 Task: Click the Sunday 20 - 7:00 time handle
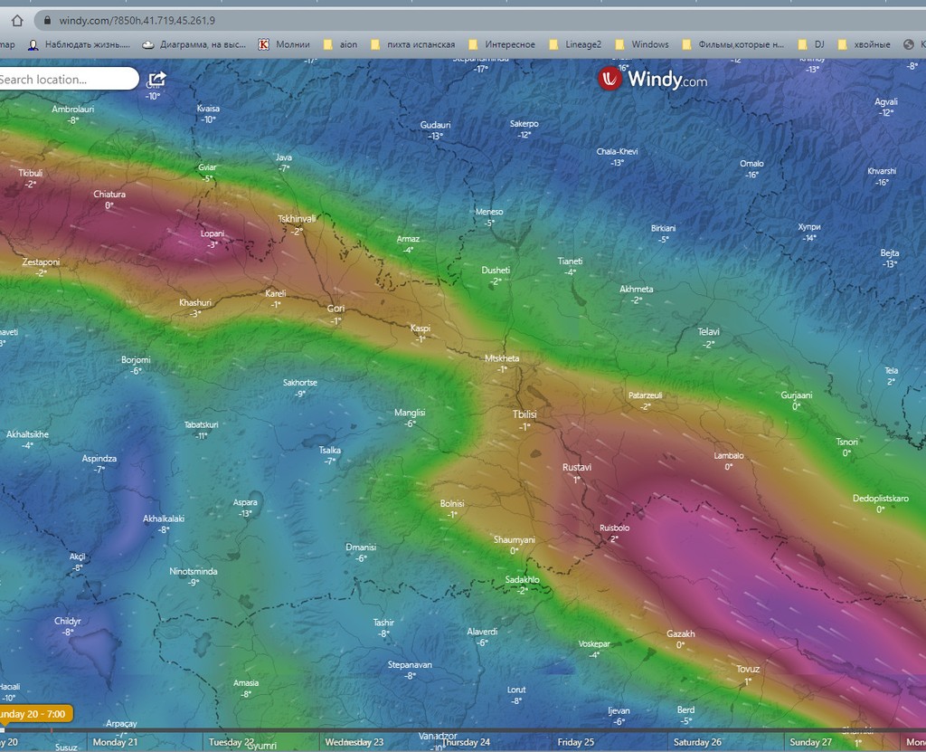tap(34, 714)
